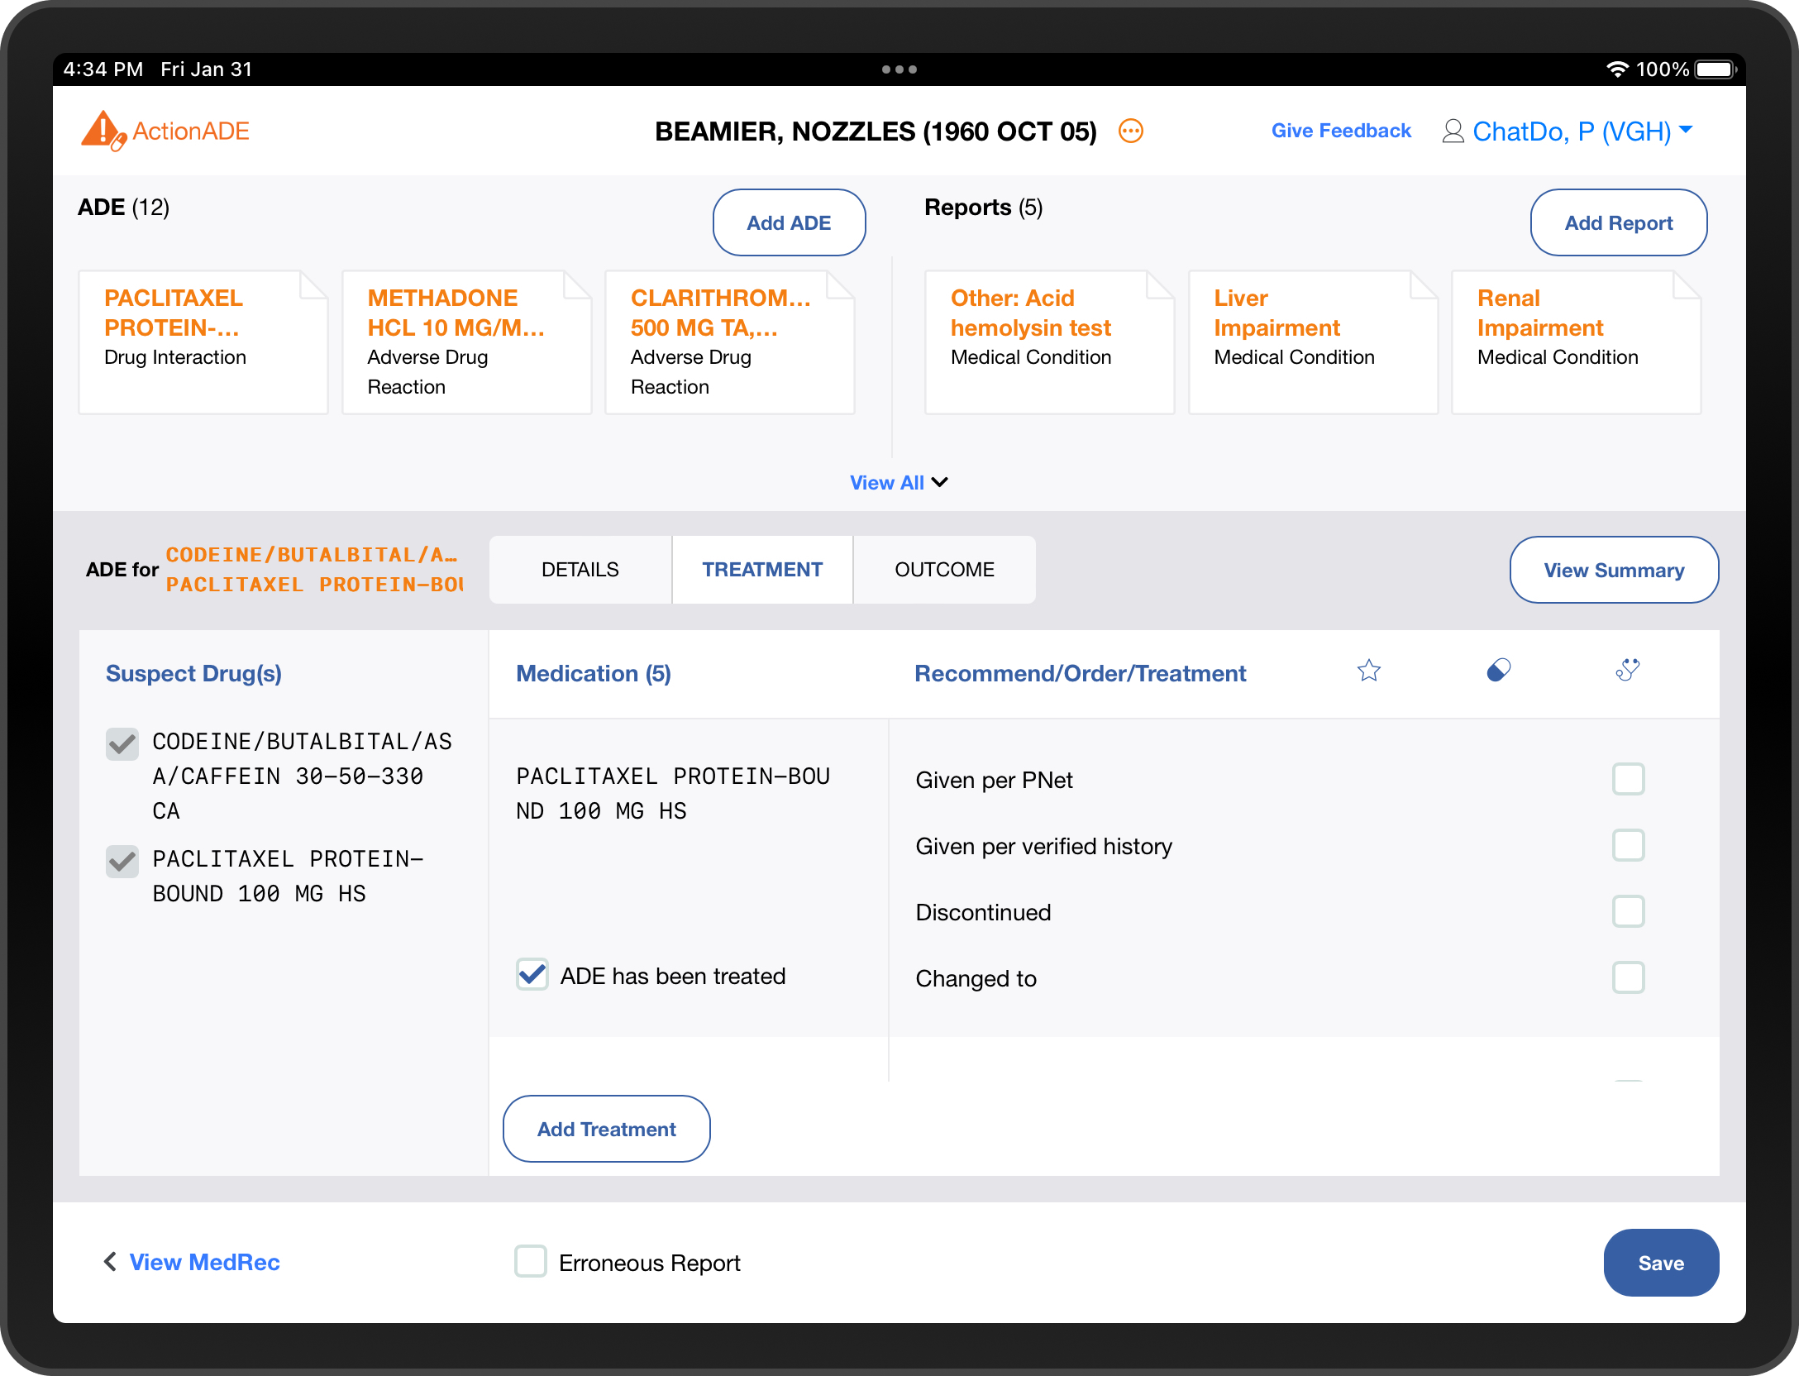
Task: Click the Add Report button
Action: point(1618,222)
